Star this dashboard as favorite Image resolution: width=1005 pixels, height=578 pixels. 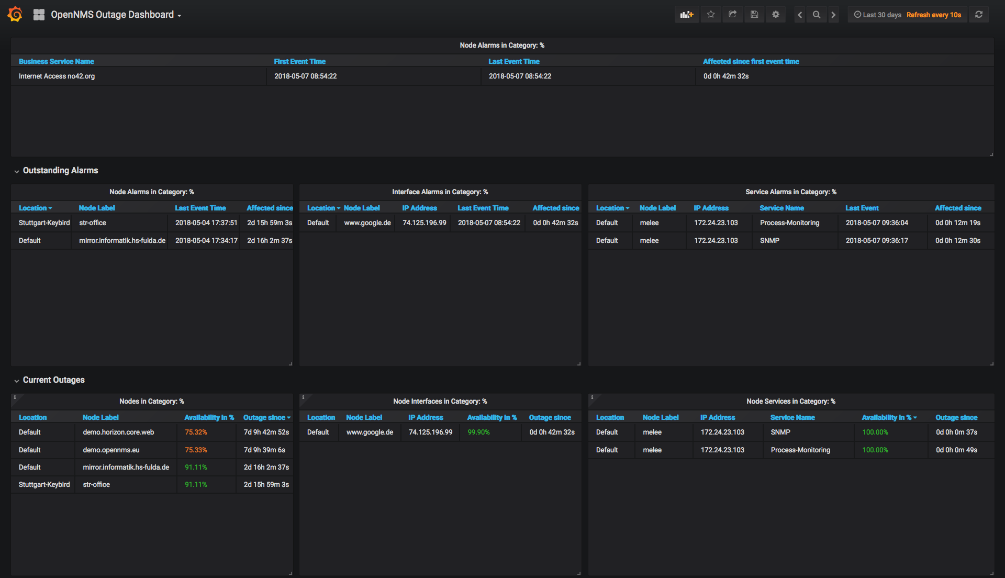711,15
